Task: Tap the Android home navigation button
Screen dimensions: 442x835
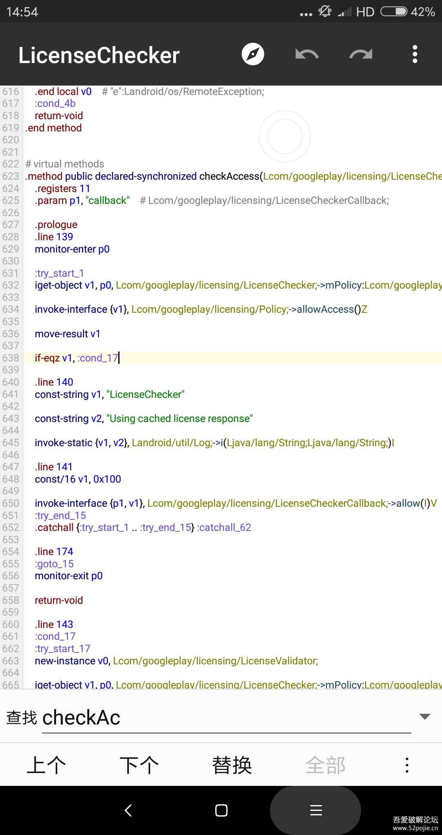Action: [x=221, y=810]
